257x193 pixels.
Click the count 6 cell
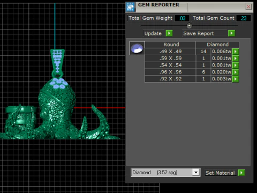[x=203, y=72]
